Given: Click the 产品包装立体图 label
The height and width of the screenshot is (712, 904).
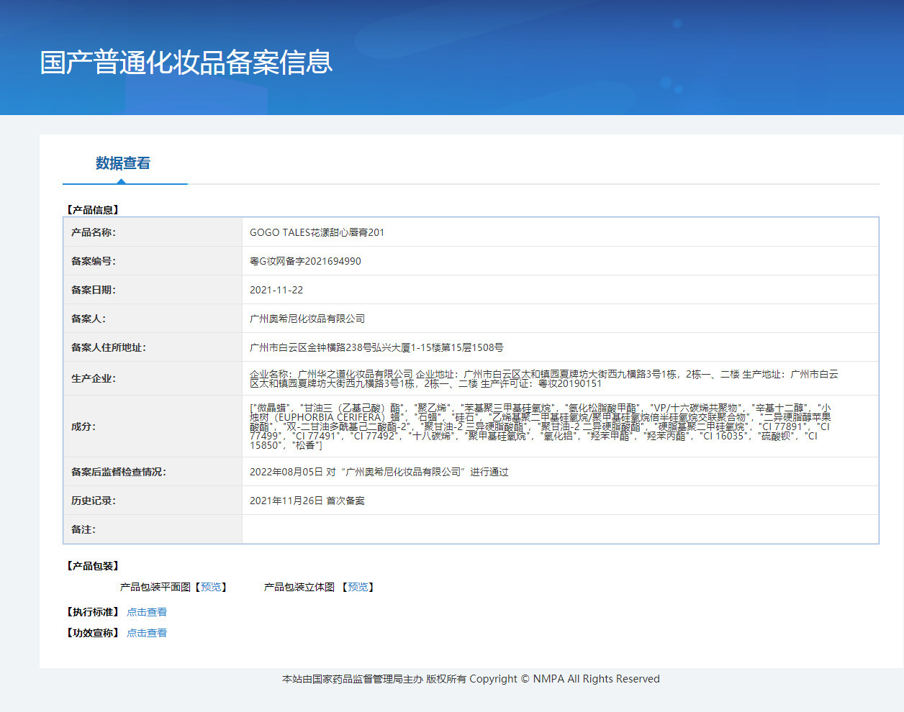Looking at the screenshot, I should pos(299,587).
